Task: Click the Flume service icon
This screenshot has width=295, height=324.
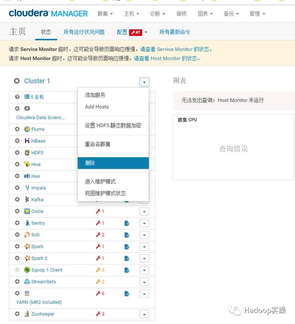Action: (27, 129)
